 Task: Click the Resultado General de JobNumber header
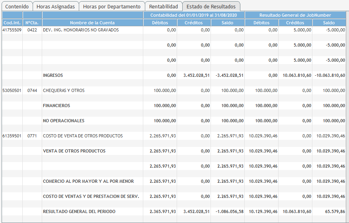click(295, 15)
